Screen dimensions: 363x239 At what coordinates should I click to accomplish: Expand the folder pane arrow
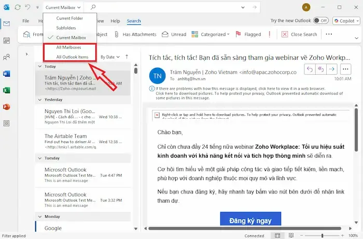(26, 54)
